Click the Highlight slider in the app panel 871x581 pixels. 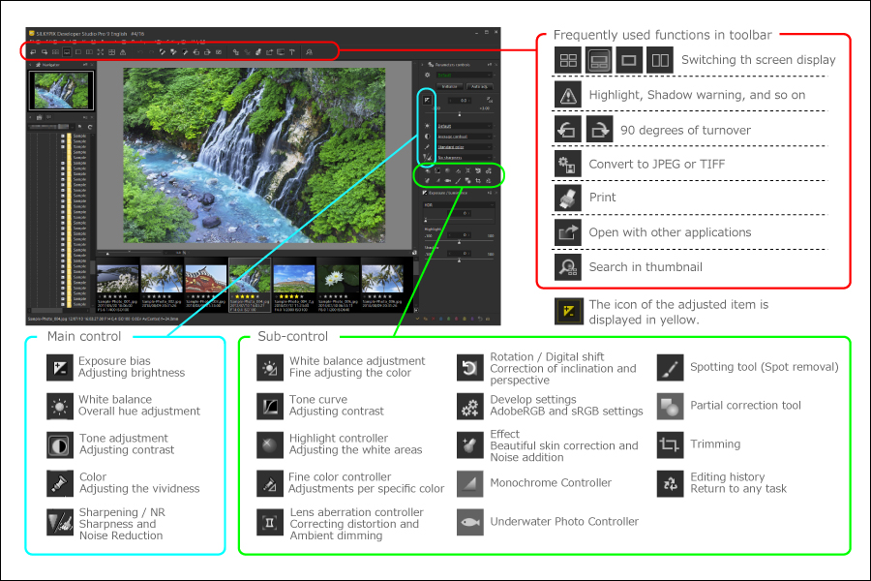459,242
